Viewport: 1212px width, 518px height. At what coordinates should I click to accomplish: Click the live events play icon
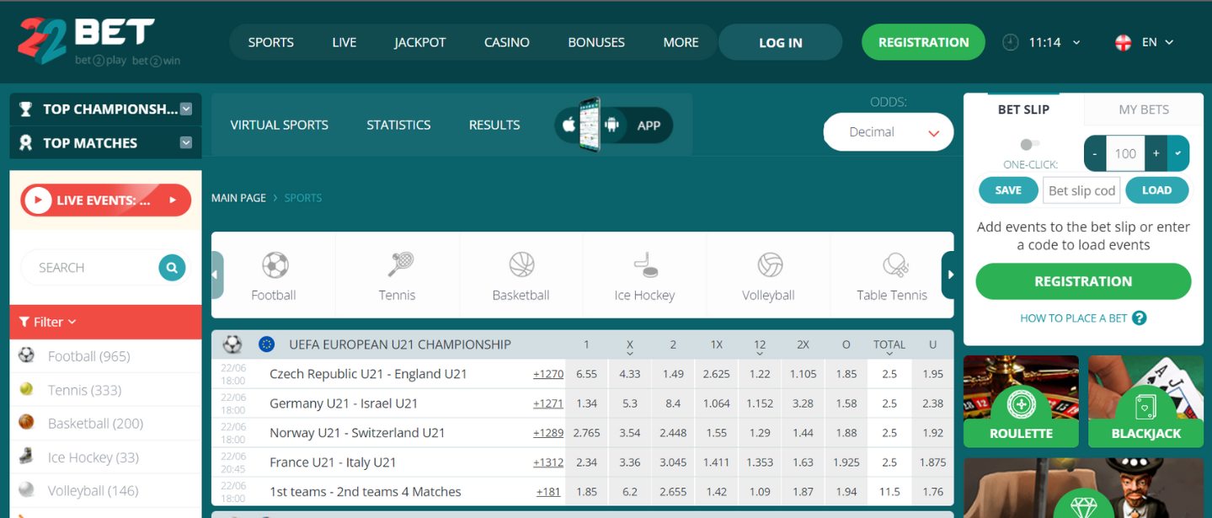[38, 200]
